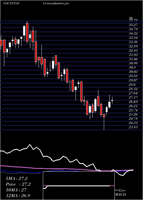Select the 34.32 price axis label
The image size is (143, 200).
133,33
